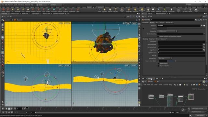The height and width of the screenshot is (117, 208).
Task: Open the Persp viewport view menu
Action: (128, 23)
